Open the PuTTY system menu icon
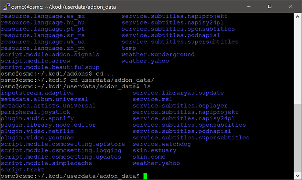302x180 pixels. coord(7,7)
